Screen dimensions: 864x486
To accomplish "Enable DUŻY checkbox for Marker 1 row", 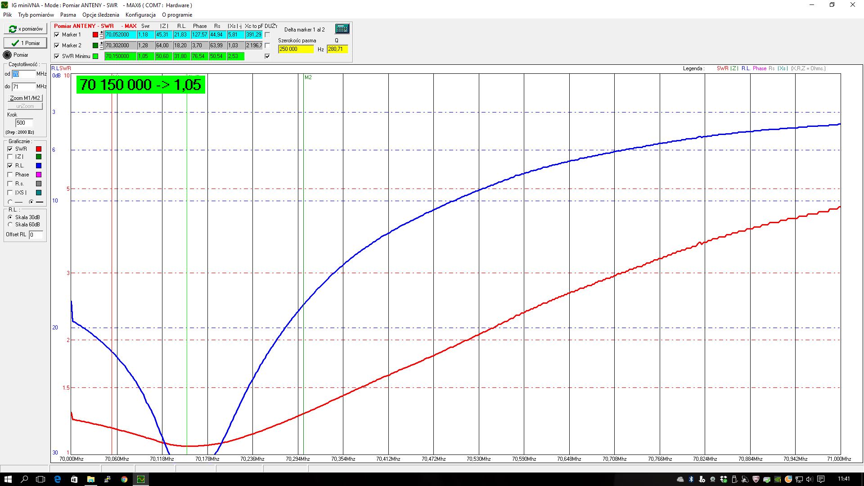I will [267, 35].
